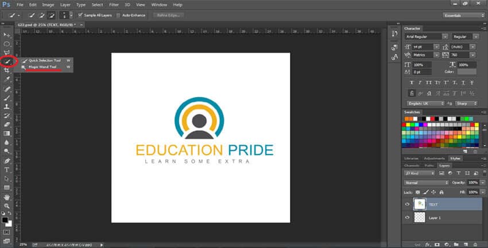
Task: Open the File menu
Action: click(x=20, y=5)
